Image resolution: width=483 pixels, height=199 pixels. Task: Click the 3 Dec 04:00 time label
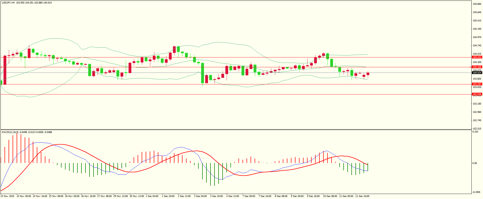click(x=200, y=196)
